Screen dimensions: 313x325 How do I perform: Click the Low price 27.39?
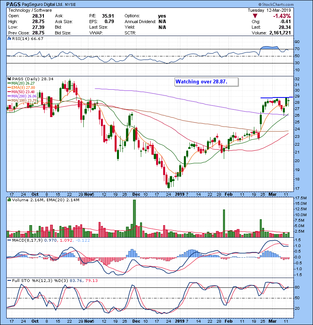tap(38, 27)
